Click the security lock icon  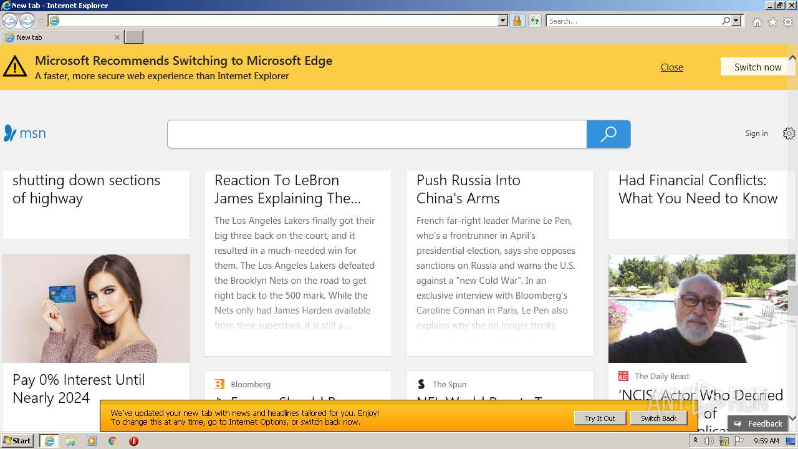click(517, 21)
